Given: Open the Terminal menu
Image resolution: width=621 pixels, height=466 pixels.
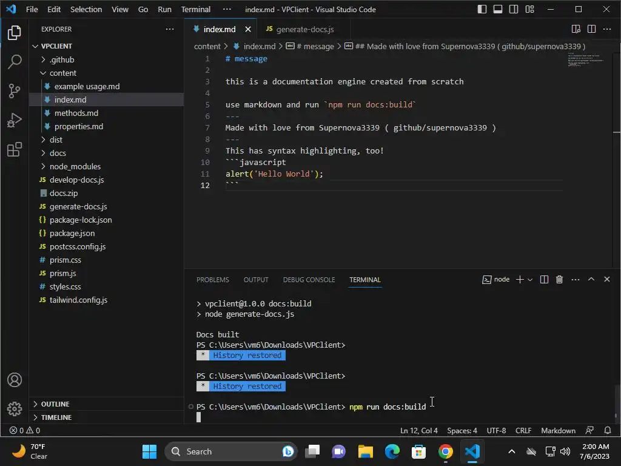Looking at the screenshot, I should tap(196, 9).
